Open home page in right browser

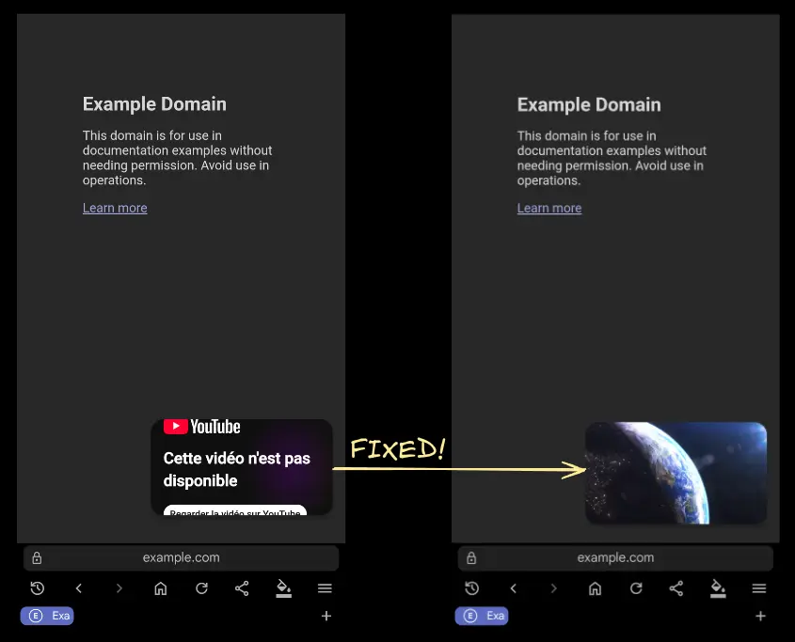coord(596,588)
